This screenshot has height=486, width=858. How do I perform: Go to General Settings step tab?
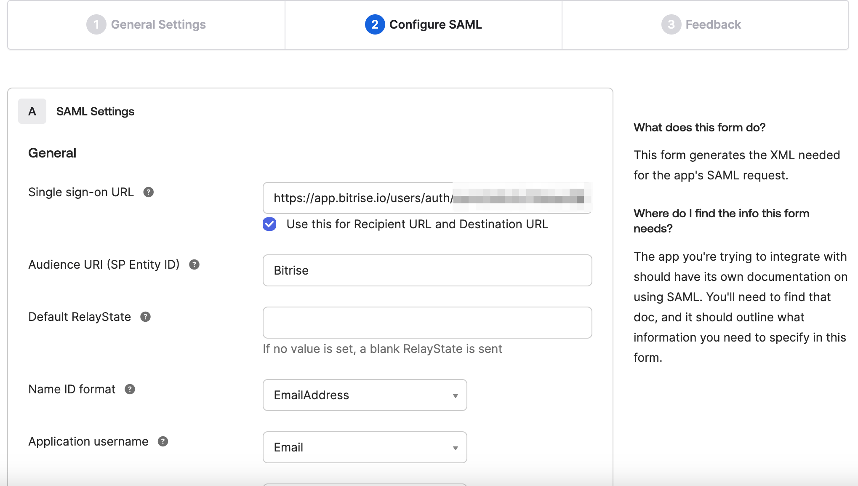coord(158,24)
